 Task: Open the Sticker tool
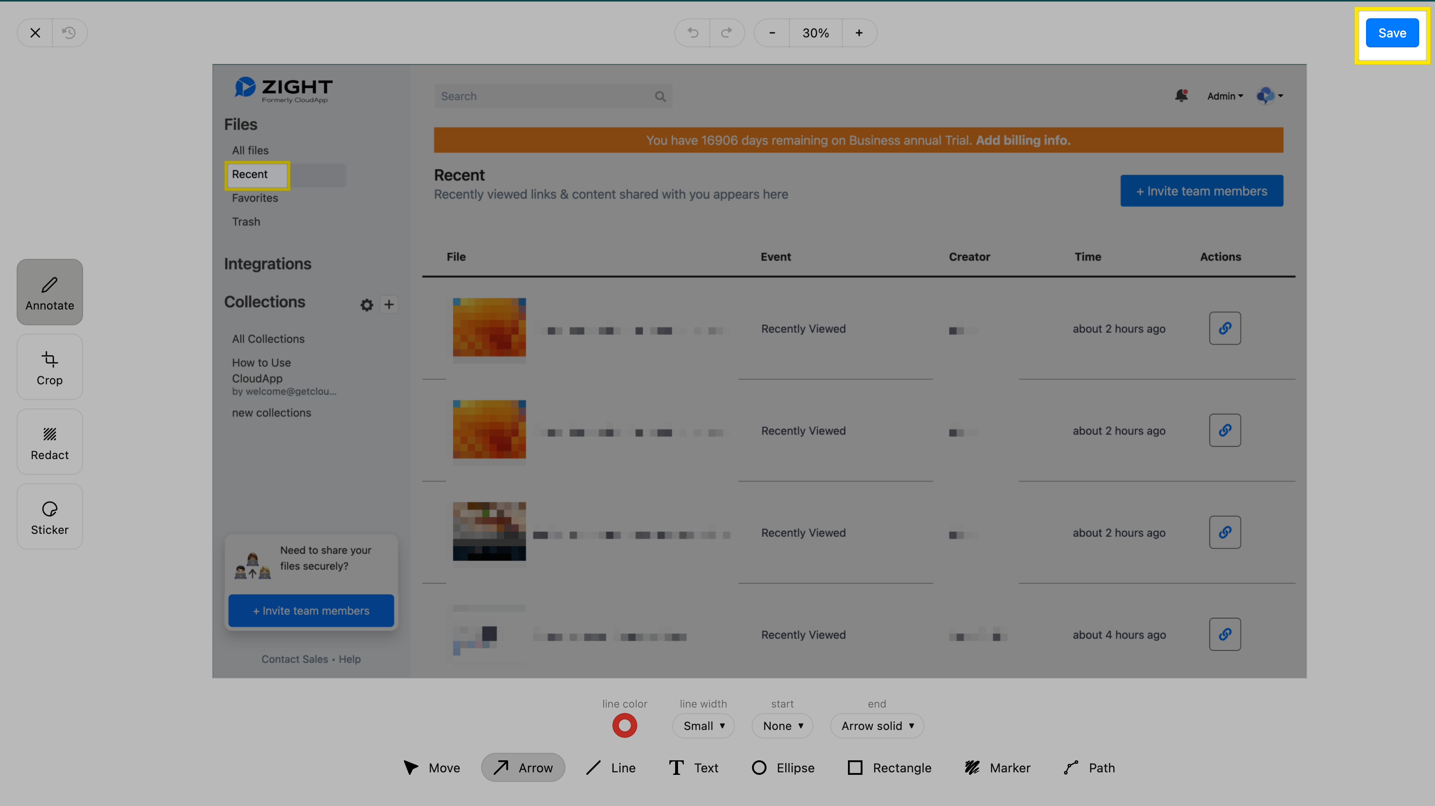pos(49,516)
